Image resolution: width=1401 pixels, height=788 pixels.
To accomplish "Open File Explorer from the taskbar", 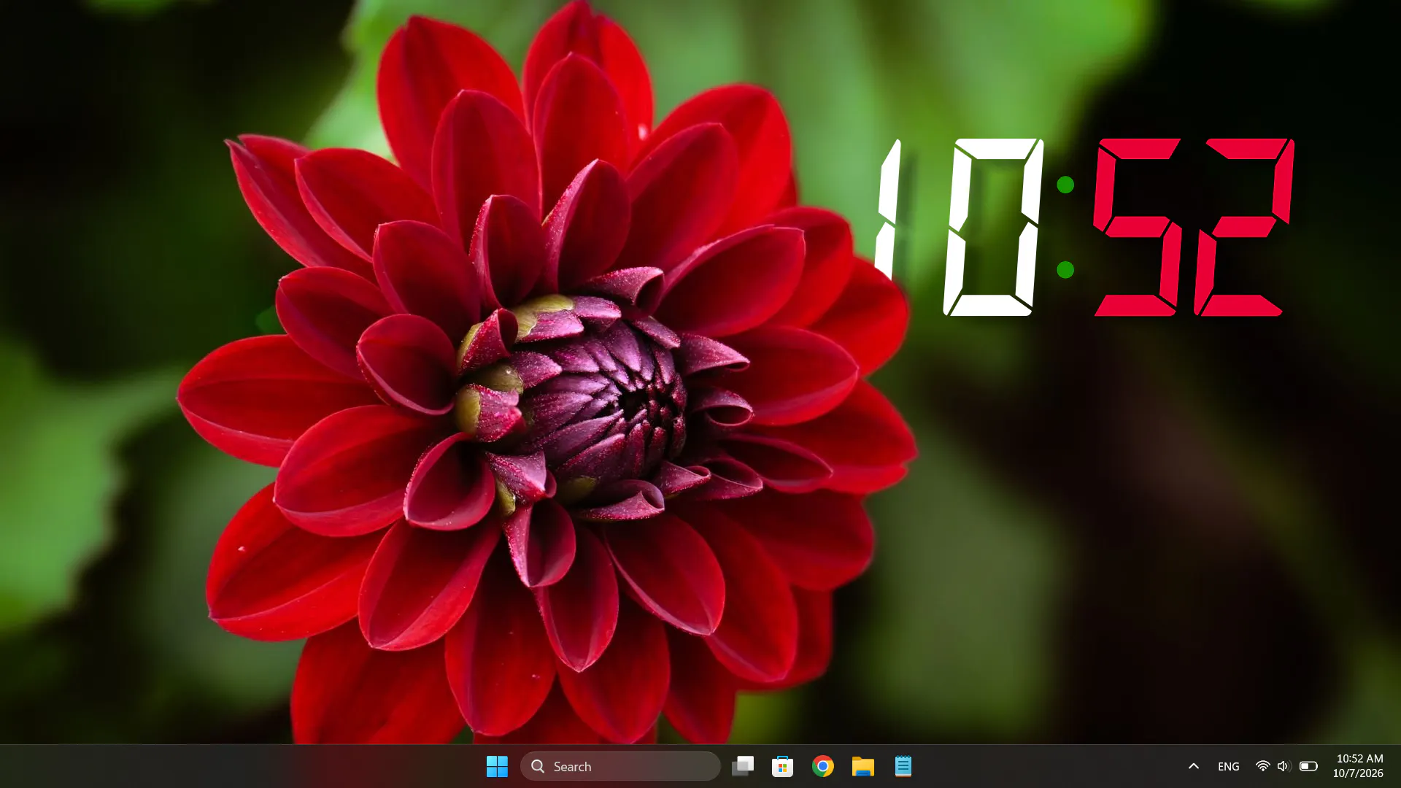I will (863, 766).
